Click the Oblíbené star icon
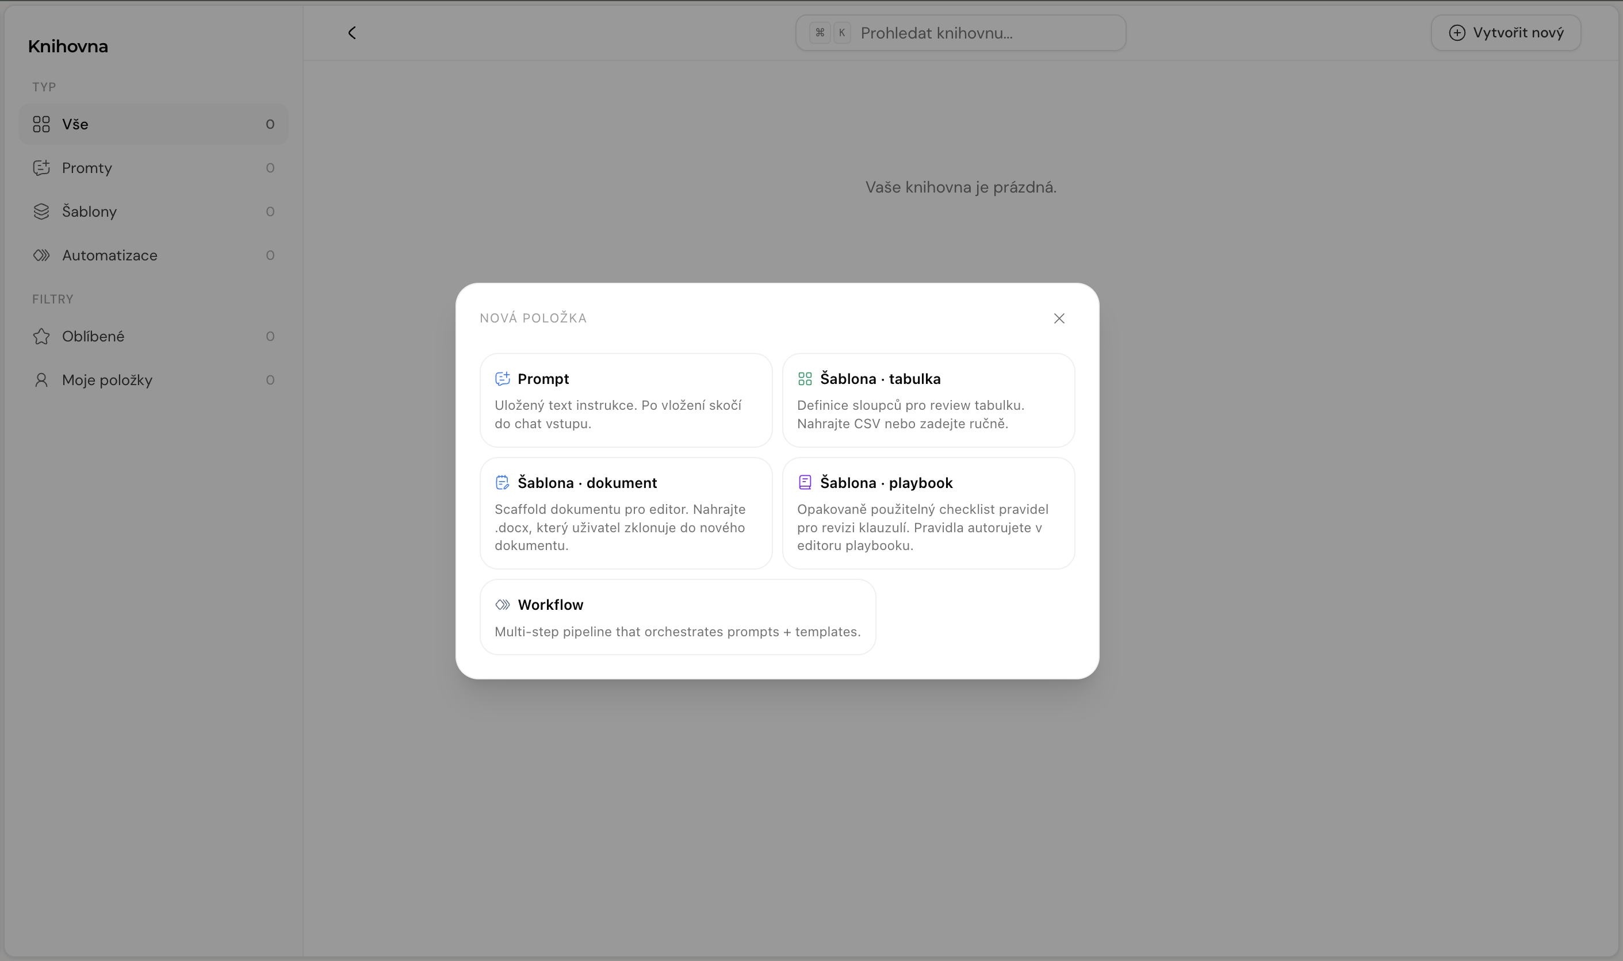The image size is (1623, 961). [41, 336]
